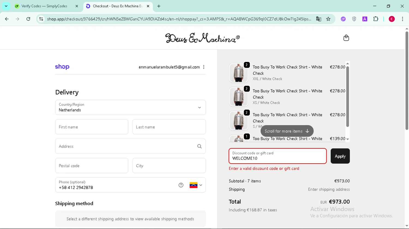This screenshot has height=229, width=409.
Task: Translate this page icon
Action: (318, 19)
